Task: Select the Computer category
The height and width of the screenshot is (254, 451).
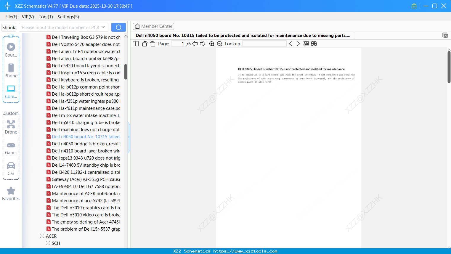Action: tap(11, 91)
